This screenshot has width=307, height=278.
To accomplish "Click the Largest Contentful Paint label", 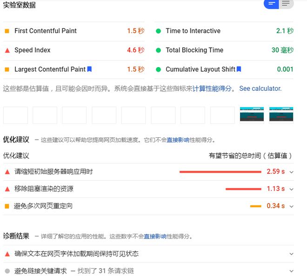I will (50, 69).
